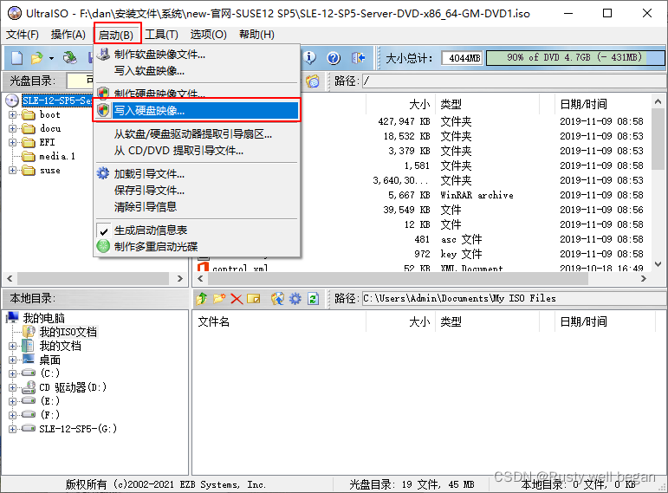
Task: Click the disc 路径 field showing /
Action: pyautogui.click(x=514, y=81)
